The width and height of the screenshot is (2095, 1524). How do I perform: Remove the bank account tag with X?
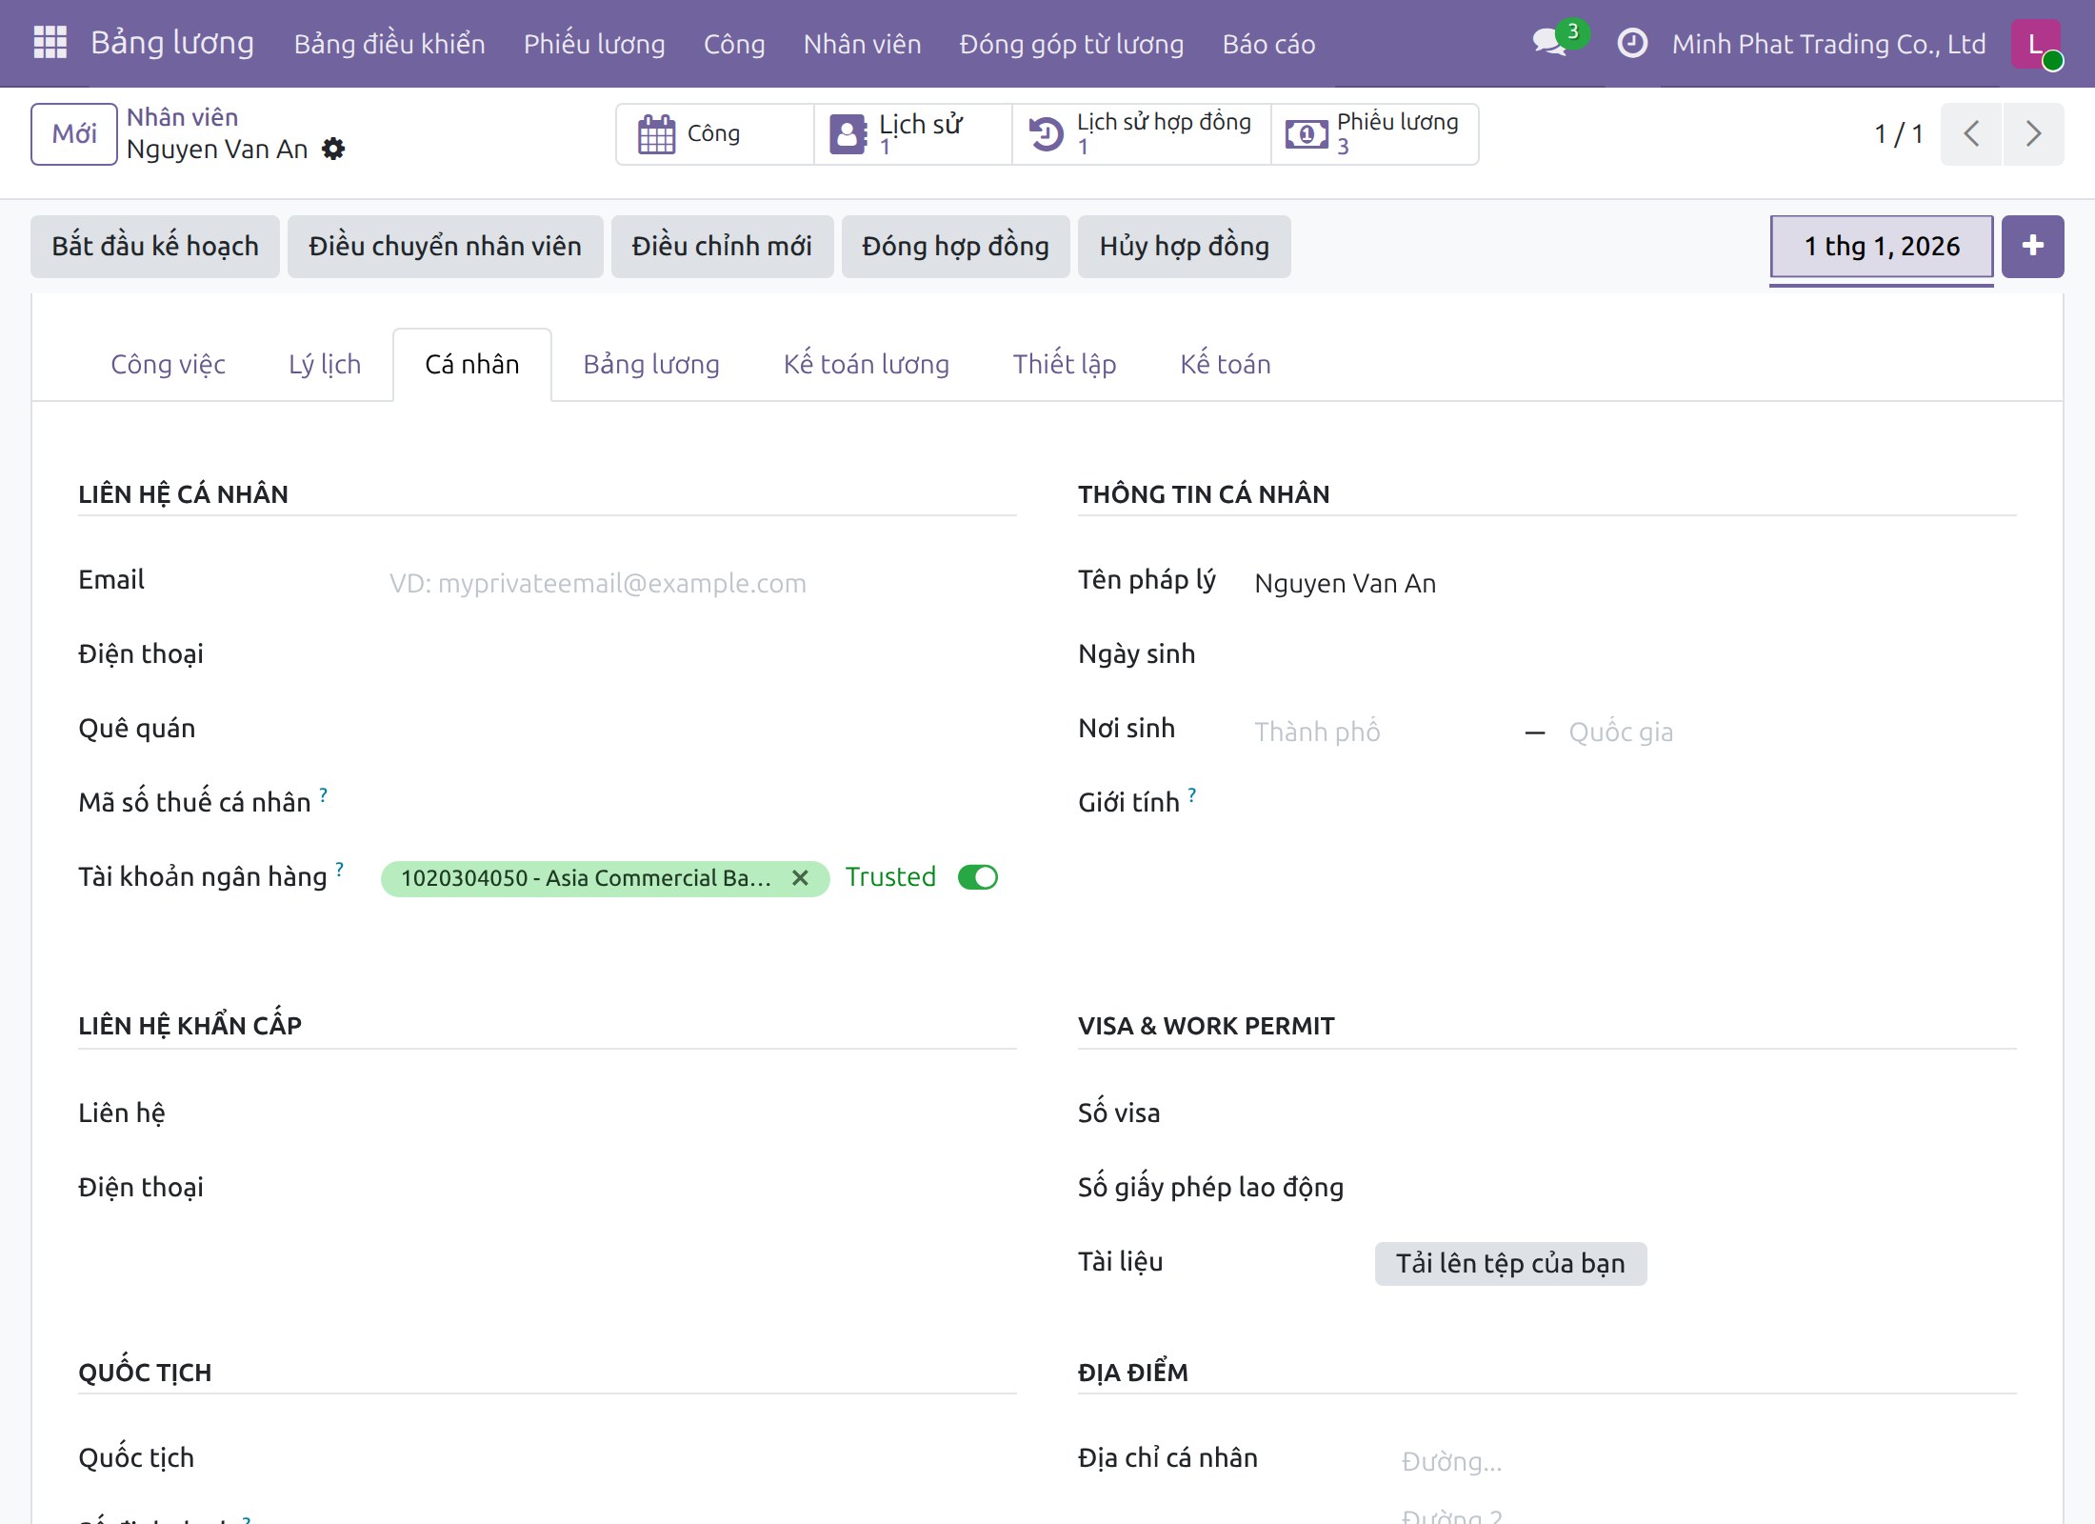point(800,878)
